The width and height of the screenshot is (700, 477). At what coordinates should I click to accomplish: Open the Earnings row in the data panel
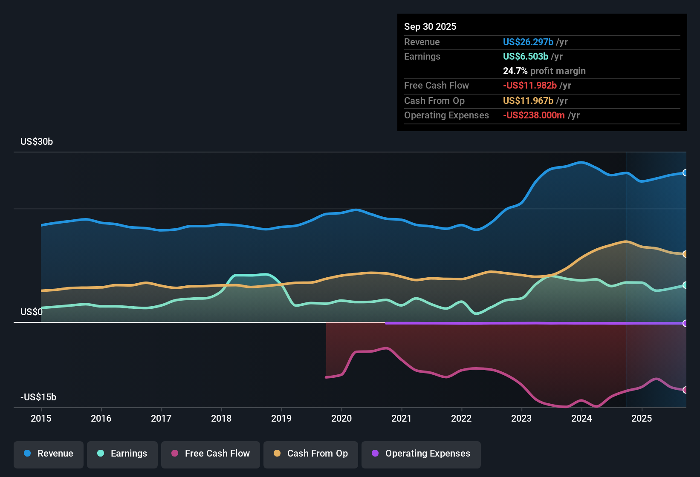[x=422, y=56]
